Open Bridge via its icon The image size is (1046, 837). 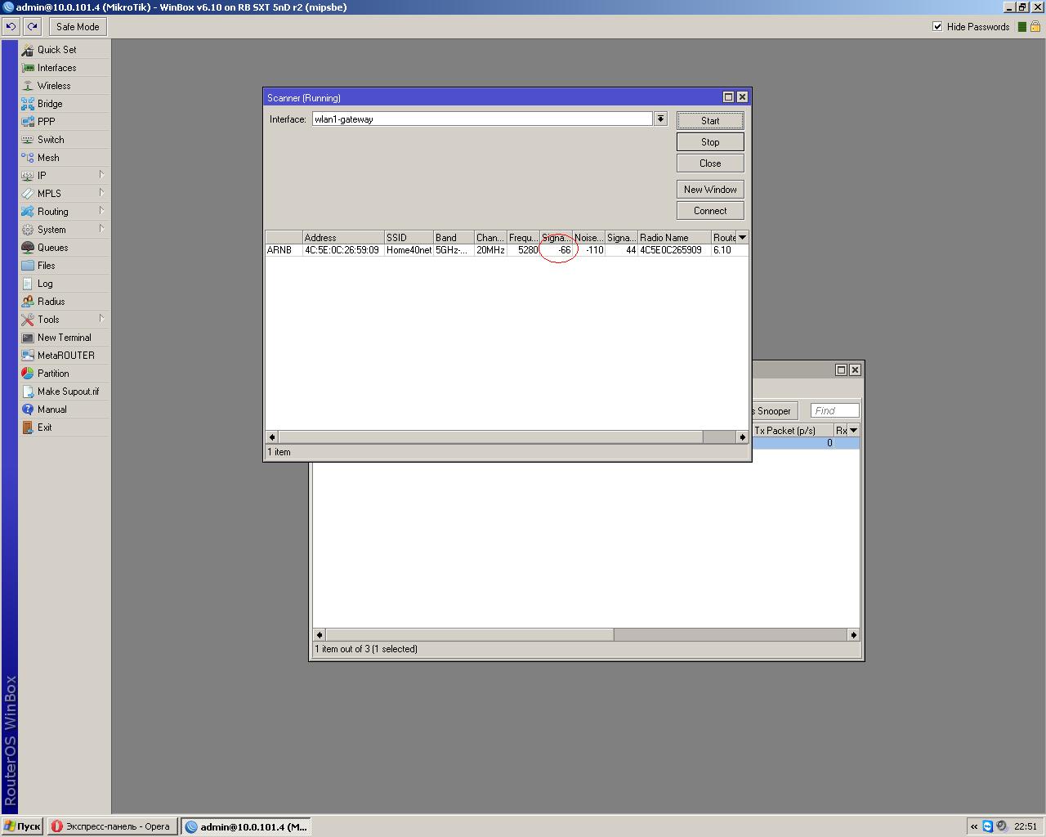28,104
